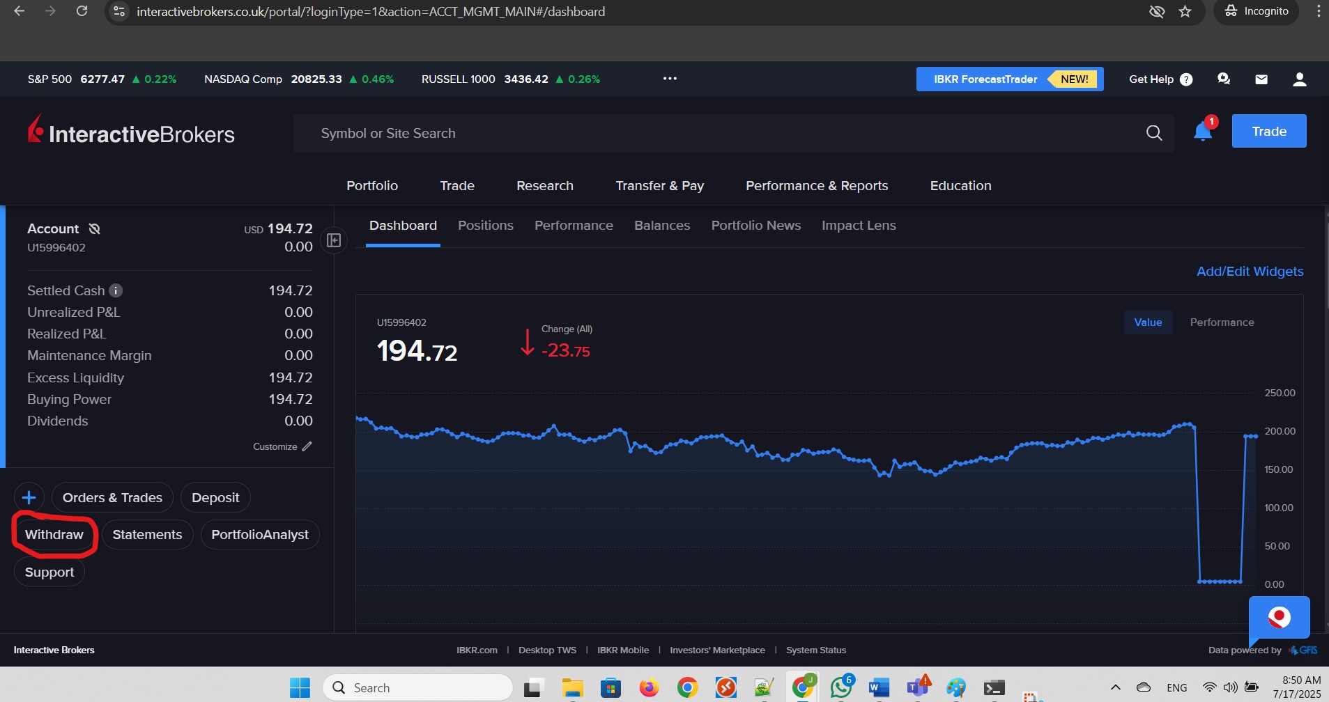
Task: Open the Desktop TWS footer link
Action: point(547,650)
